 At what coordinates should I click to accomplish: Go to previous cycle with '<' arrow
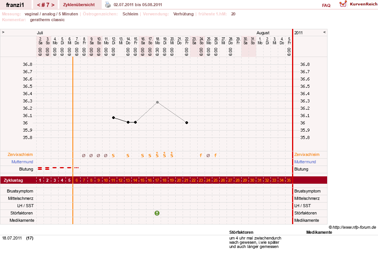[x=38, y=5]
